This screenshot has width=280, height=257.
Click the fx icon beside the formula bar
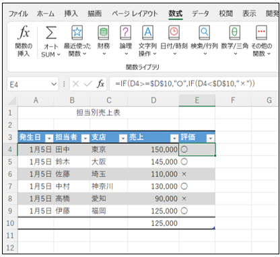100,84
